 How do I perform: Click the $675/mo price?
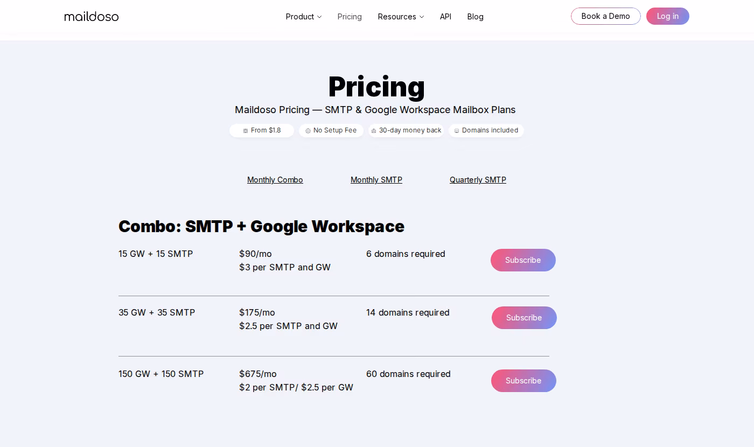coord(258,374)
